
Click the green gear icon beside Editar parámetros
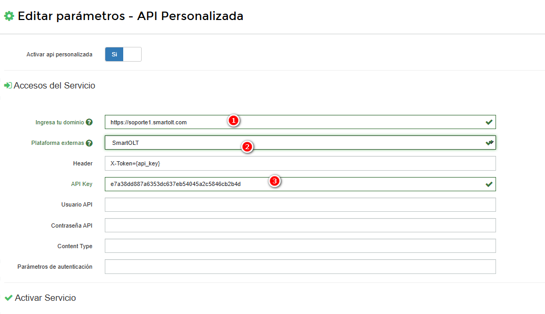[x=9, y=16]
